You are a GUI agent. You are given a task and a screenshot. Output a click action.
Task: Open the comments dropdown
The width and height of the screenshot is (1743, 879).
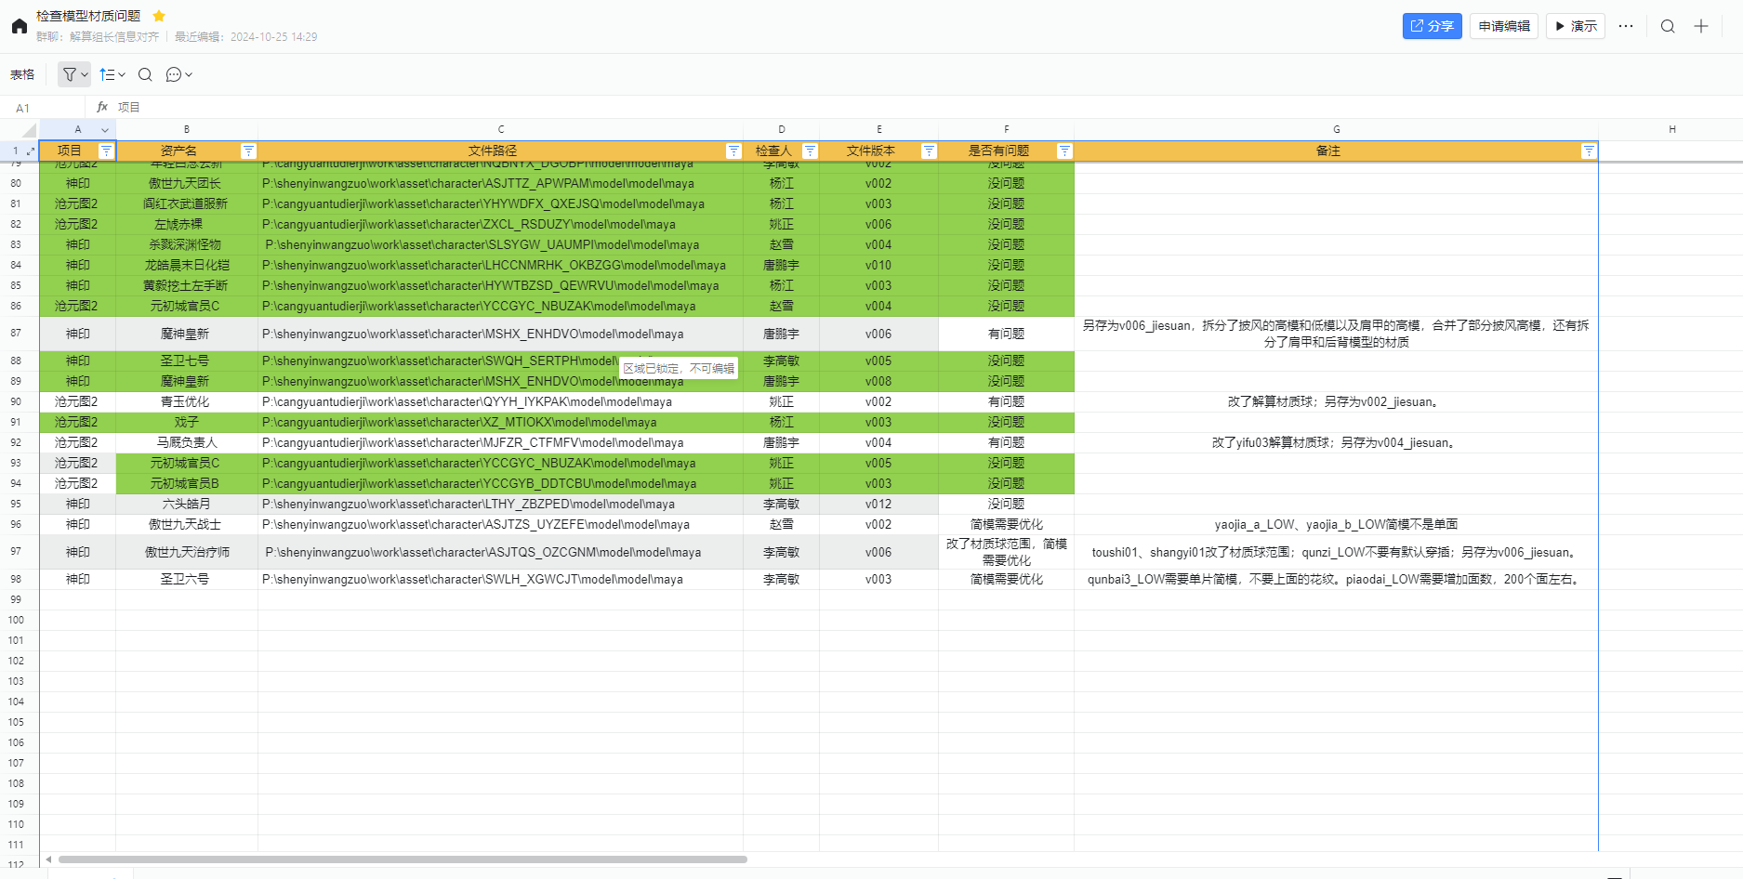click(x=178, y=74)
